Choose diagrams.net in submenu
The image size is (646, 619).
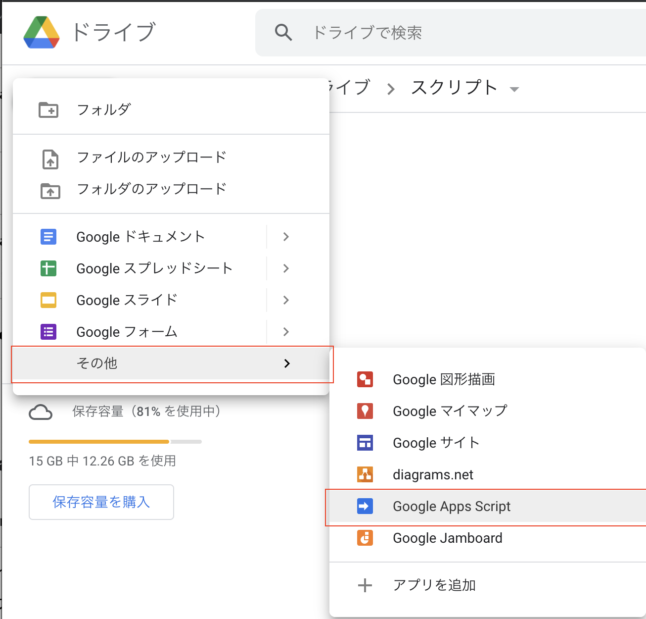(488, 474)
